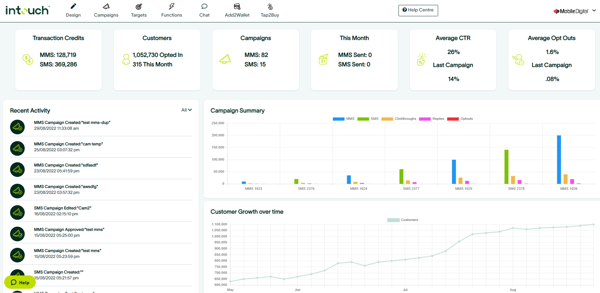Click icon beside "Cam2" edited activity
The height and width of the screenshot is (293, 600).
[18, 213]
